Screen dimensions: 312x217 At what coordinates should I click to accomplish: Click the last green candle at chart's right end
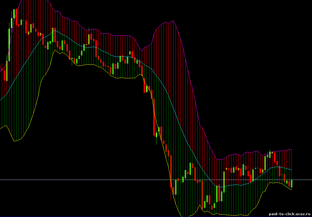[x=291, y=184]
